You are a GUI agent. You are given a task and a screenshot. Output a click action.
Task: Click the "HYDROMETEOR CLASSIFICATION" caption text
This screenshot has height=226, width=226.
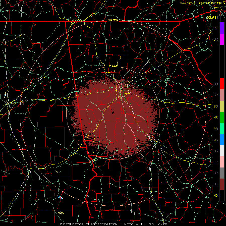click(x=88, y=224)
